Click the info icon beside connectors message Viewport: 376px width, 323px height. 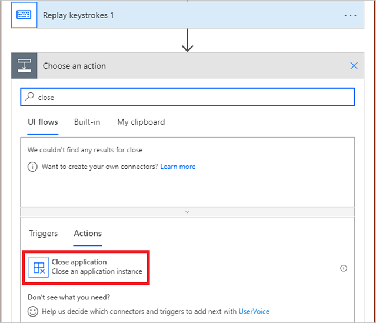click(x=32, y=167)
